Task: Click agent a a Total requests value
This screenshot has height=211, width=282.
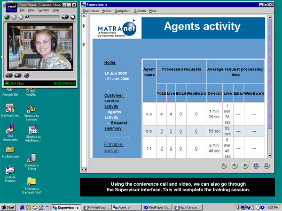Action: point(162,114)
